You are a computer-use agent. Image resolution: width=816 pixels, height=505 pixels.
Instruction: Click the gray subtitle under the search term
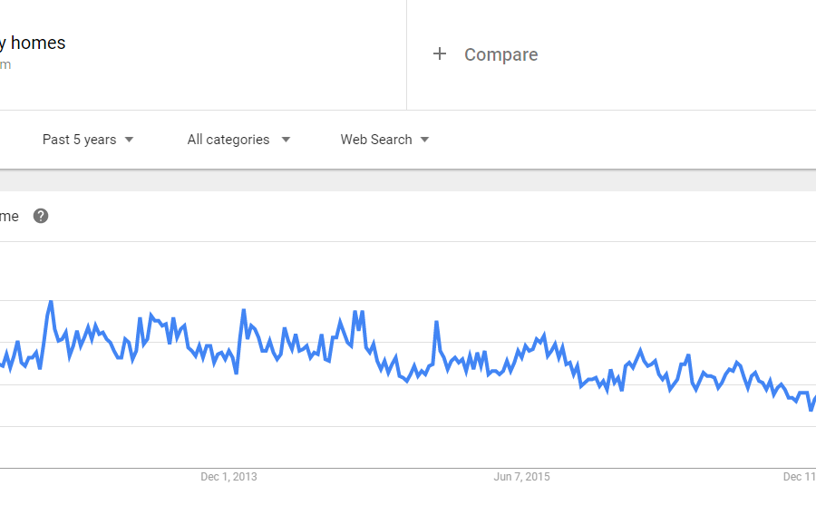pyautogui.click(x=5, y=64)
